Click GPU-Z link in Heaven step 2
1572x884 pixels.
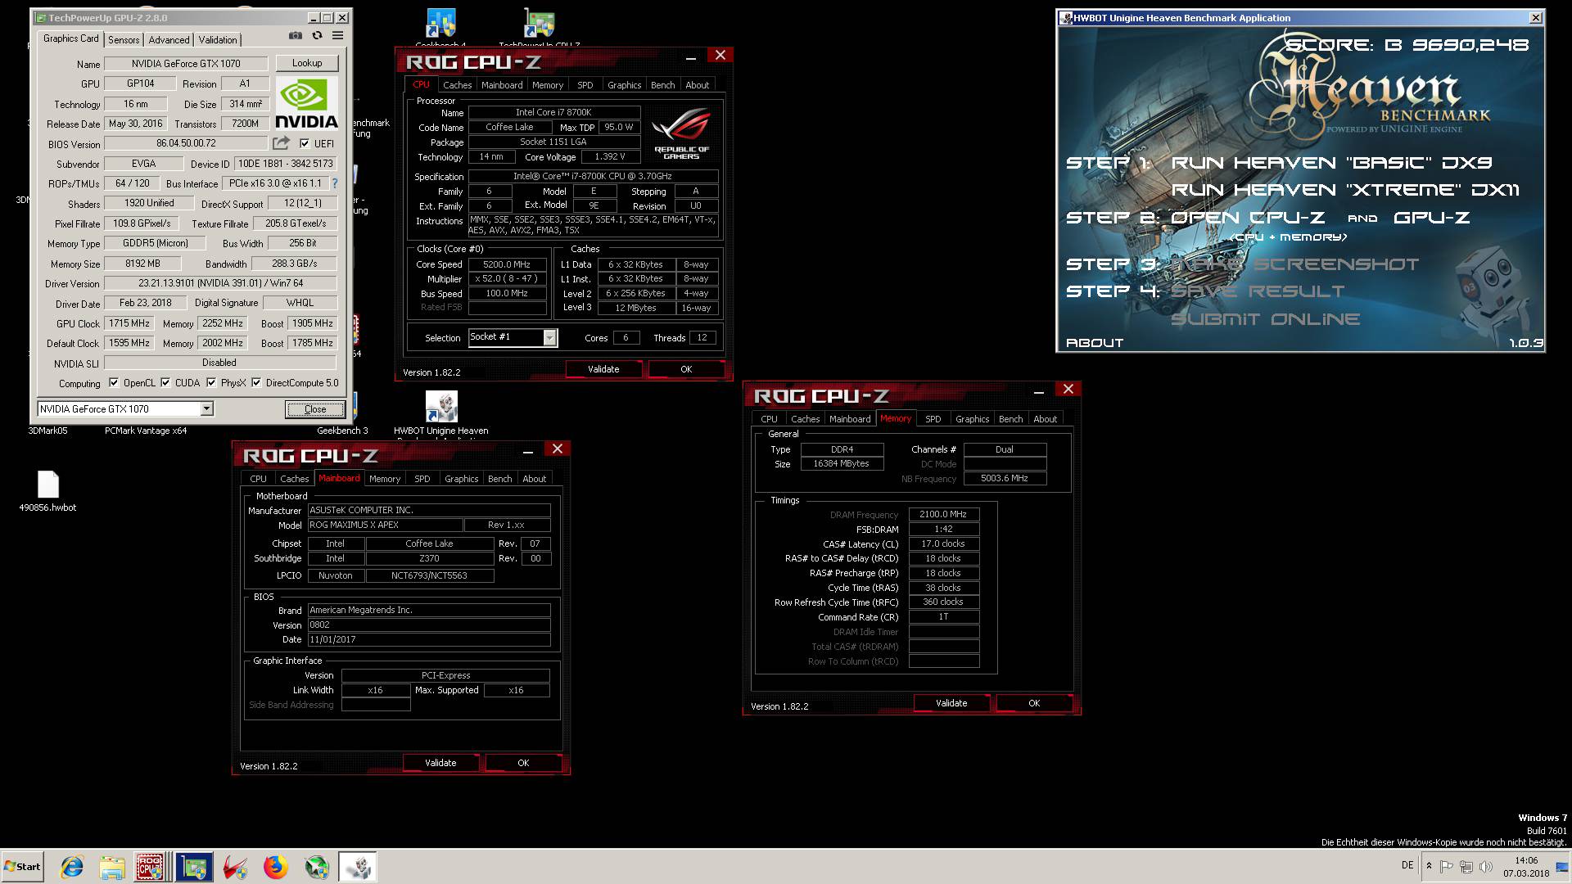pyautogui.click(x=1431, y=218)
